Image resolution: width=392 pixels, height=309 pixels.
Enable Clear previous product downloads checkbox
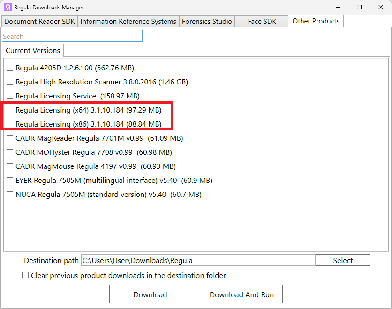25,275
